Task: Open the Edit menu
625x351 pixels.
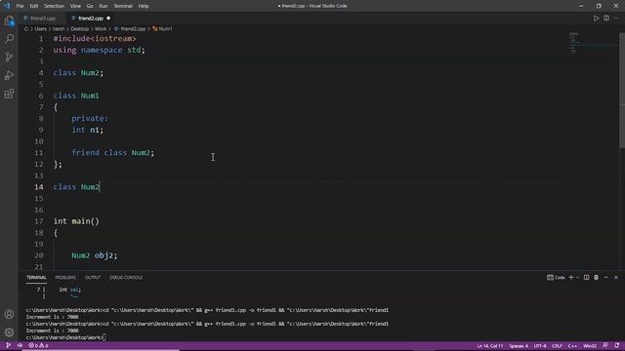Action: (34, 6)
